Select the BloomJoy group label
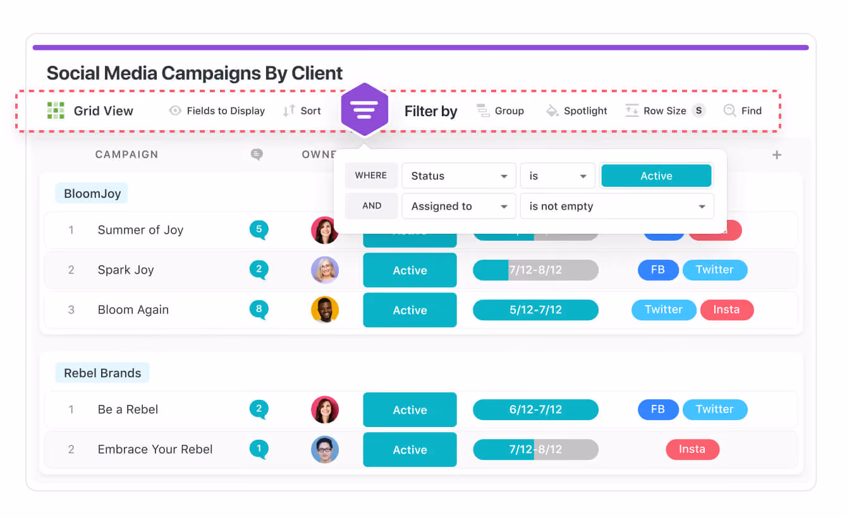The image size is (847, 518). click(92, 193)
